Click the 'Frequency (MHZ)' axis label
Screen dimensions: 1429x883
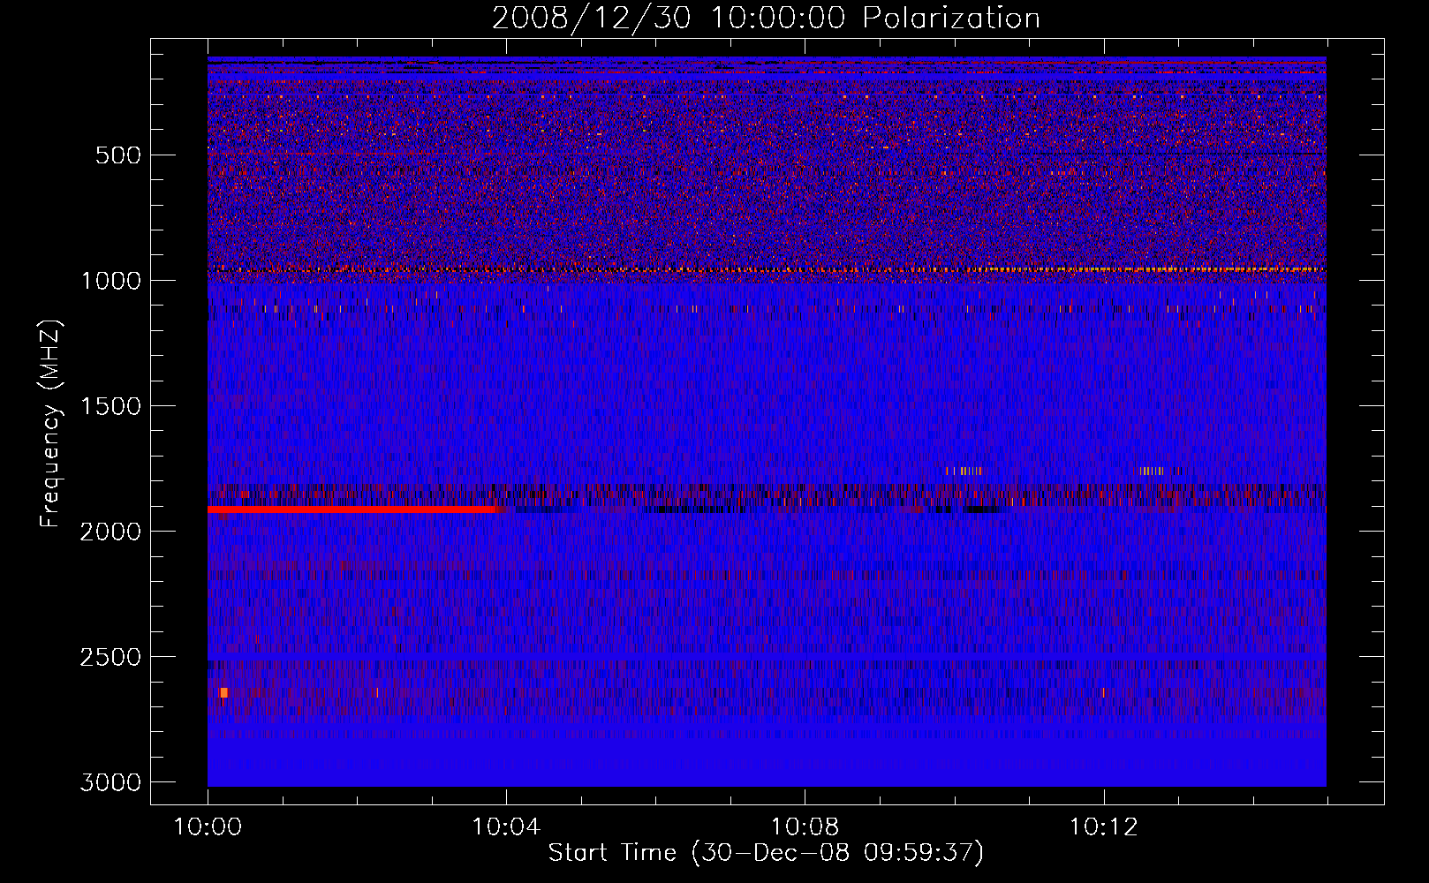click(51, 424)
